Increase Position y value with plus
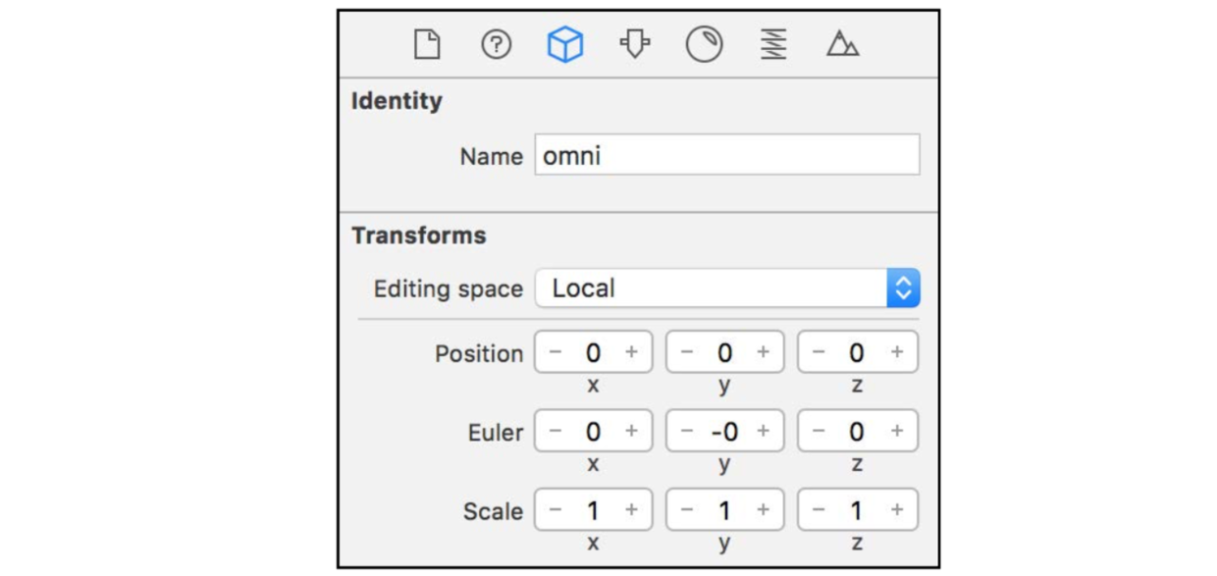 [x=763, y=352]
